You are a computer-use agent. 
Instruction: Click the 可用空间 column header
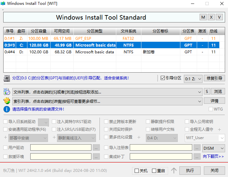click(x=62, y=31)
